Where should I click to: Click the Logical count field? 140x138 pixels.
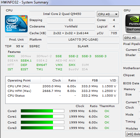click(114, 27)
